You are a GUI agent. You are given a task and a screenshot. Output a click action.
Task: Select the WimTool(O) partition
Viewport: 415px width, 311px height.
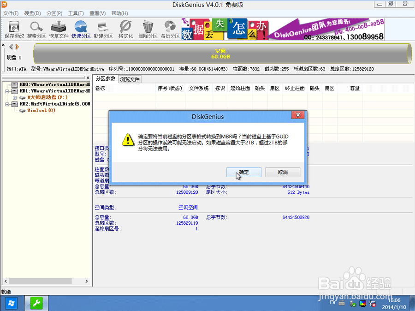pos(41,110)
